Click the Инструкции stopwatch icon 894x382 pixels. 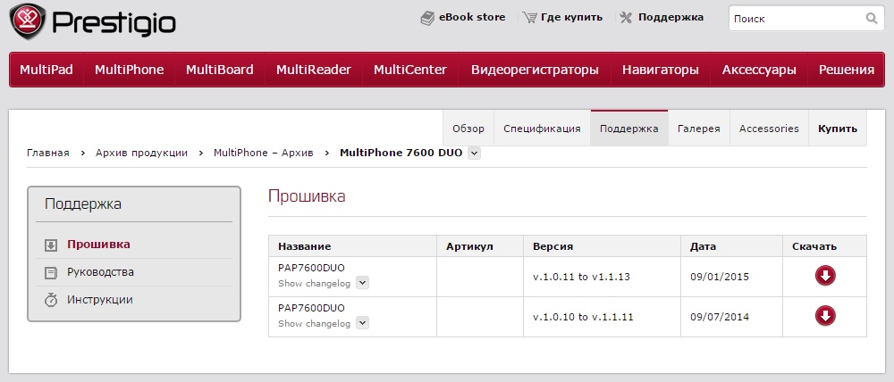tap(51, 300)
